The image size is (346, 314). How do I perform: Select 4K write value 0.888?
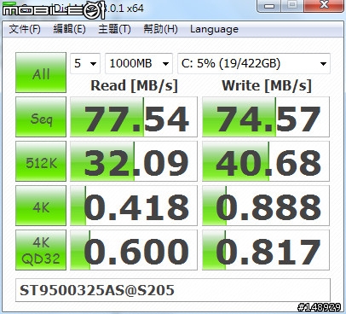coord(266,206)
